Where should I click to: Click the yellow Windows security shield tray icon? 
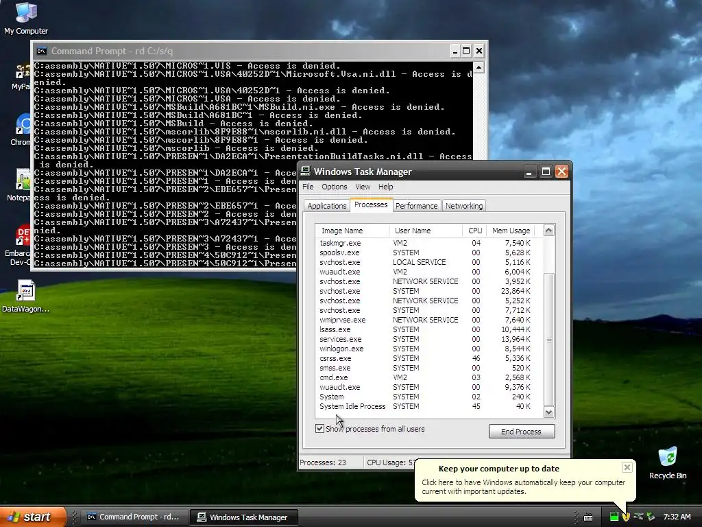pyautogui.click(x=627, y=517)
